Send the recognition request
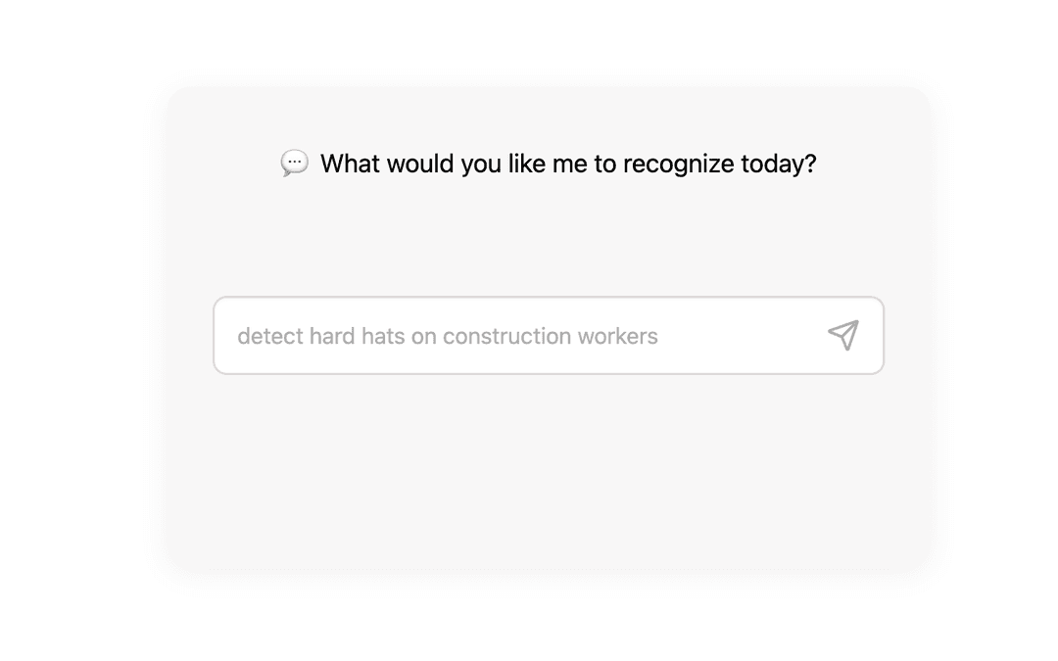The height and width of the screenshot is (661, 1058). pos(842,335)
